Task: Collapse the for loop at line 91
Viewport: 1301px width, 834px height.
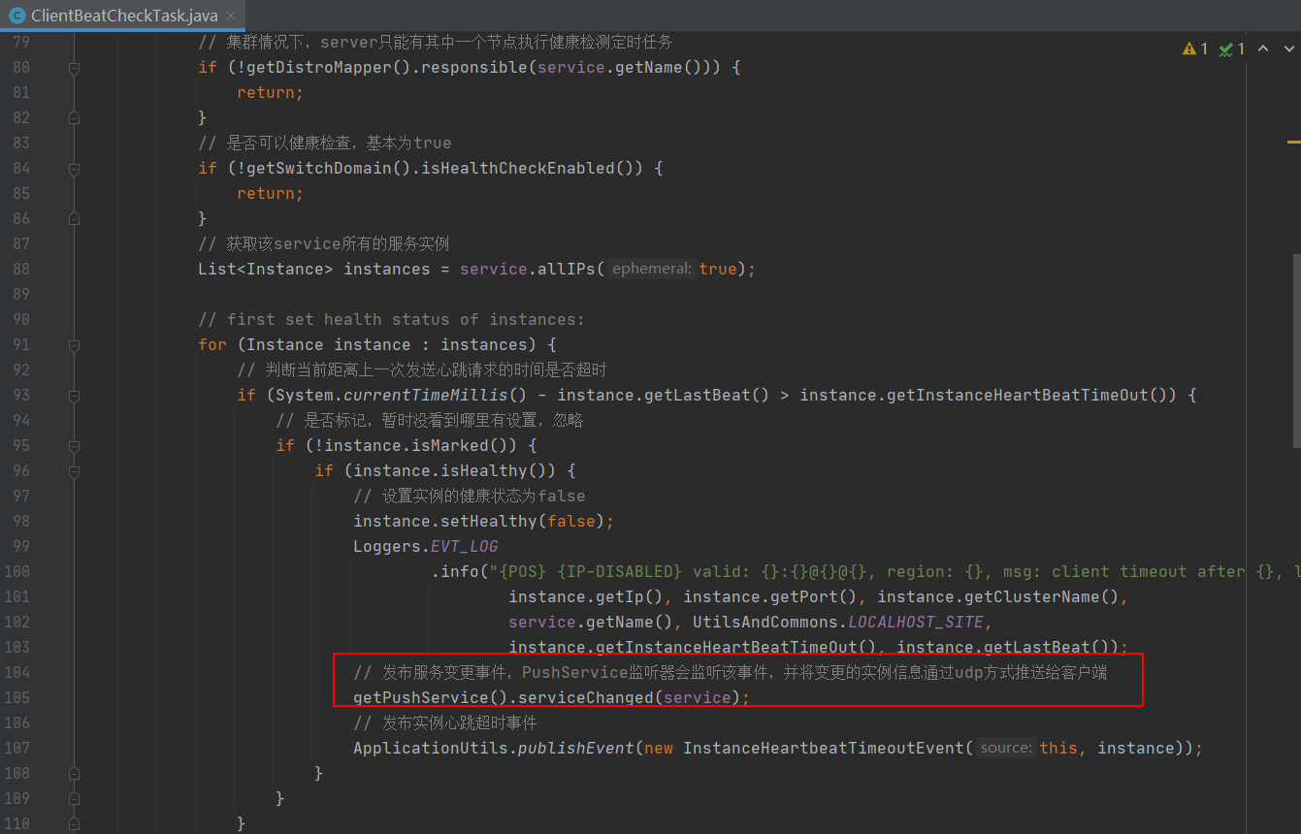Action: pos(75,345)
